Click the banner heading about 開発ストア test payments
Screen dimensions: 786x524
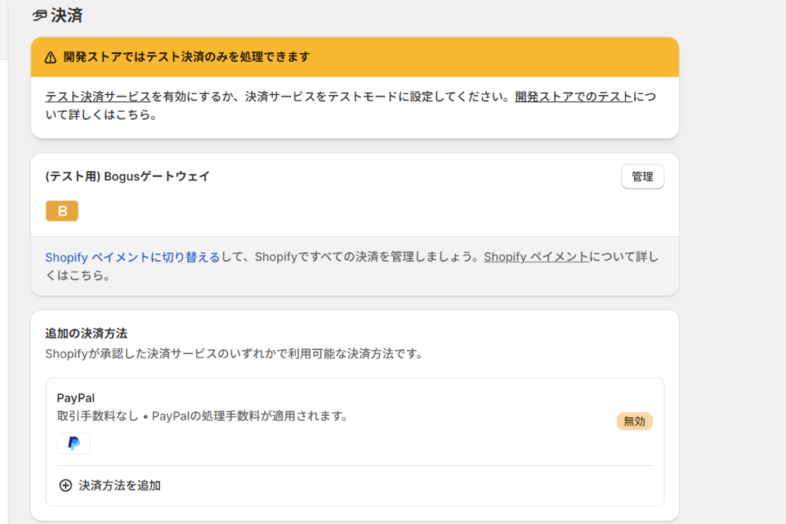[187, 58]
